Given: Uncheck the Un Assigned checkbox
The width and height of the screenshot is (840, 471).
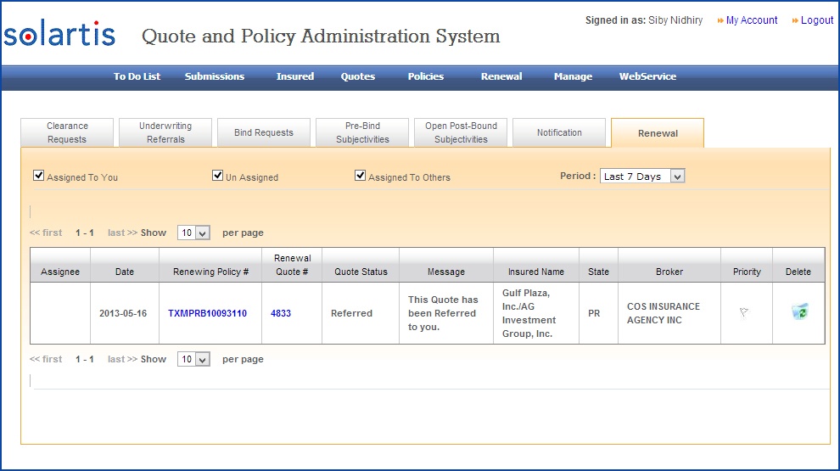Looking at the screenshot, I should coord(217,175).
